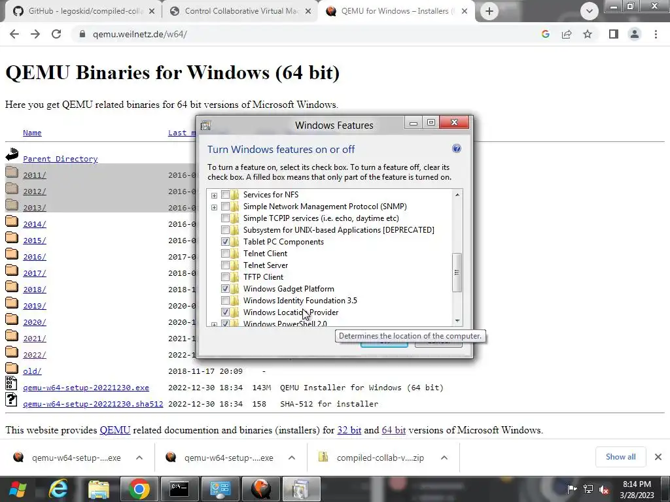
Task: Open Command Prompt from taskbar
Action: 179,489
